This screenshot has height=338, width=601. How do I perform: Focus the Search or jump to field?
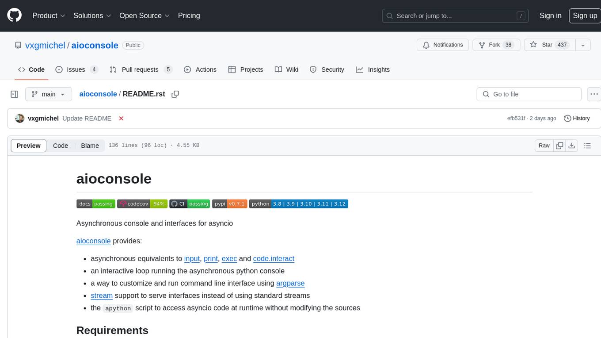[x=456, y=15]
